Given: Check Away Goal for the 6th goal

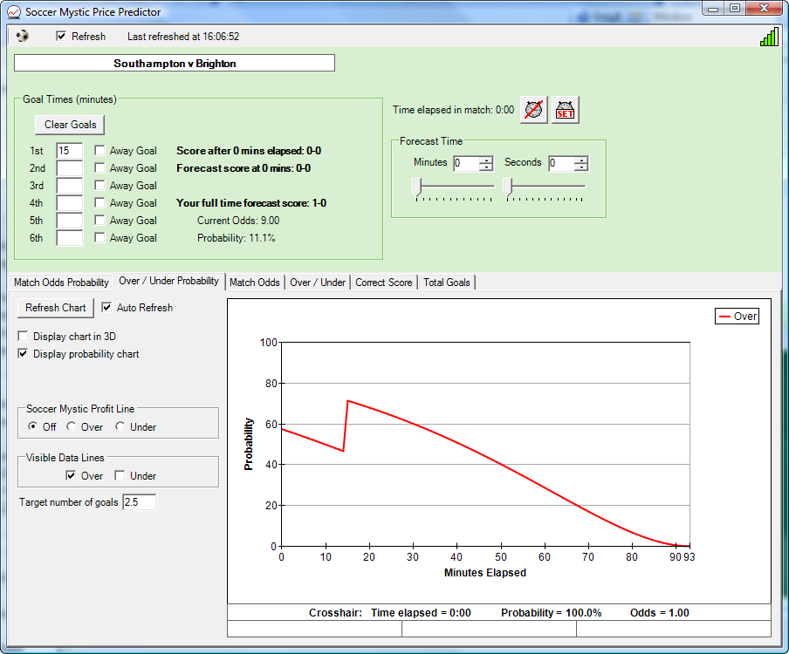Looking at the screenshot, I should pos(99,238).
